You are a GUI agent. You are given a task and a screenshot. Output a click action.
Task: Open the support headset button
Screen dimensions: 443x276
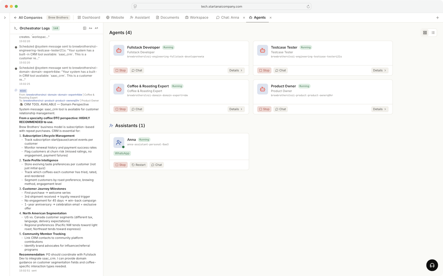click(x=432, y=265)
